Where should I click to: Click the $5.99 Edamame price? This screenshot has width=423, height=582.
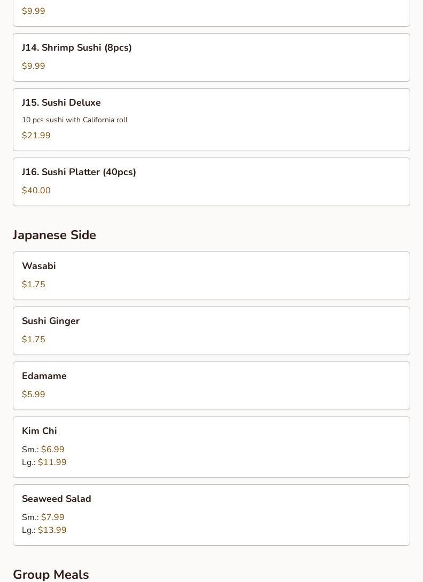pyautogui.click(x=34, y=395)
